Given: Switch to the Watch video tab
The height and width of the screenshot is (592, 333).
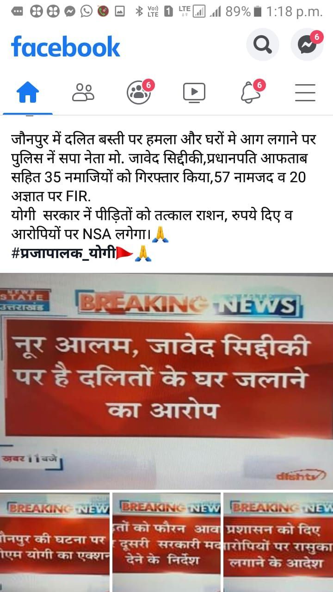Looking at the screenshot, I should pos(194,92).
